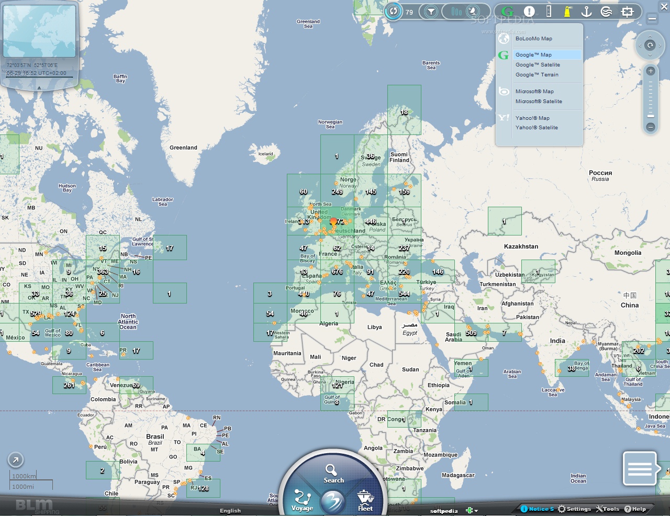Open the Fleet panel

coord(365,501)
